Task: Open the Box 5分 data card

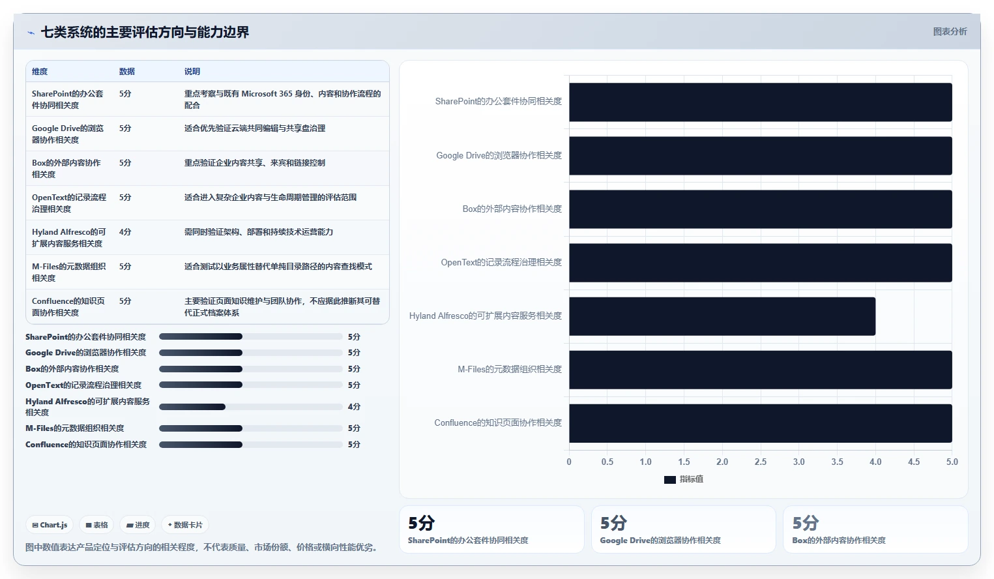Action: tap(875, 529)
